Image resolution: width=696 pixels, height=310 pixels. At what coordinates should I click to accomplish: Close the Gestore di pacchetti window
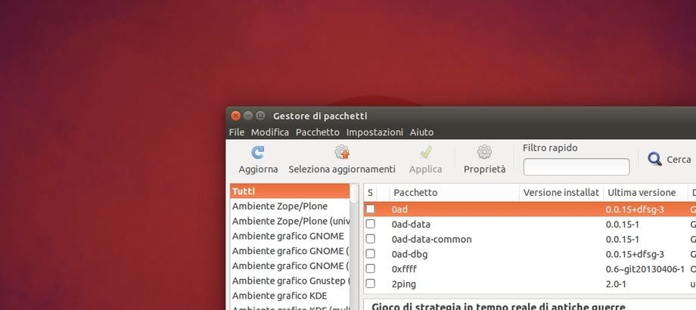[x=236, y=116]
